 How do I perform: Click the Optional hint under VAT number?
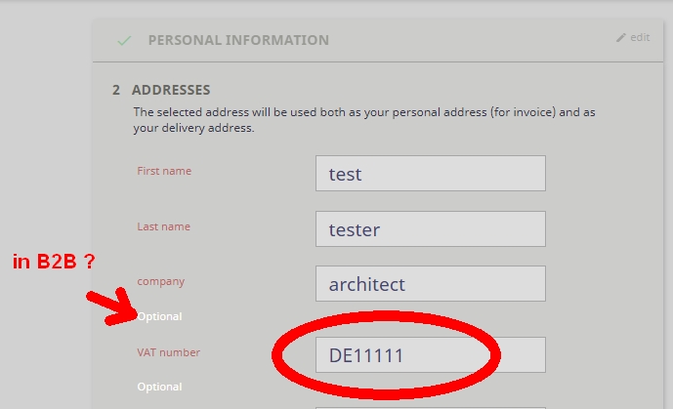coord(159,387)
